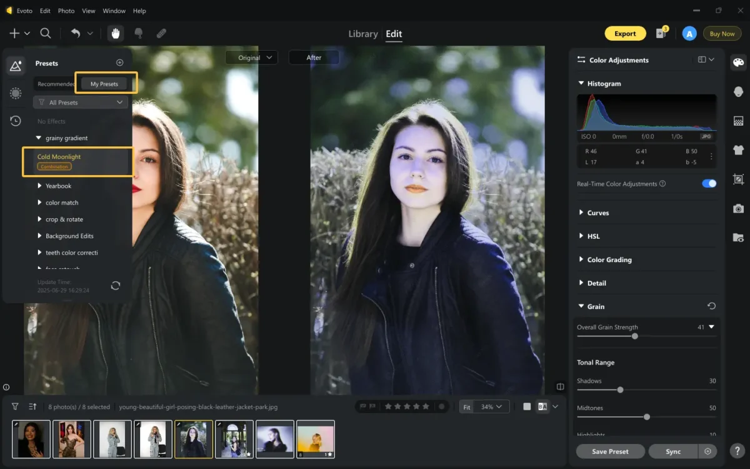Expand the HSL section
750x469 pixels.
581,236
